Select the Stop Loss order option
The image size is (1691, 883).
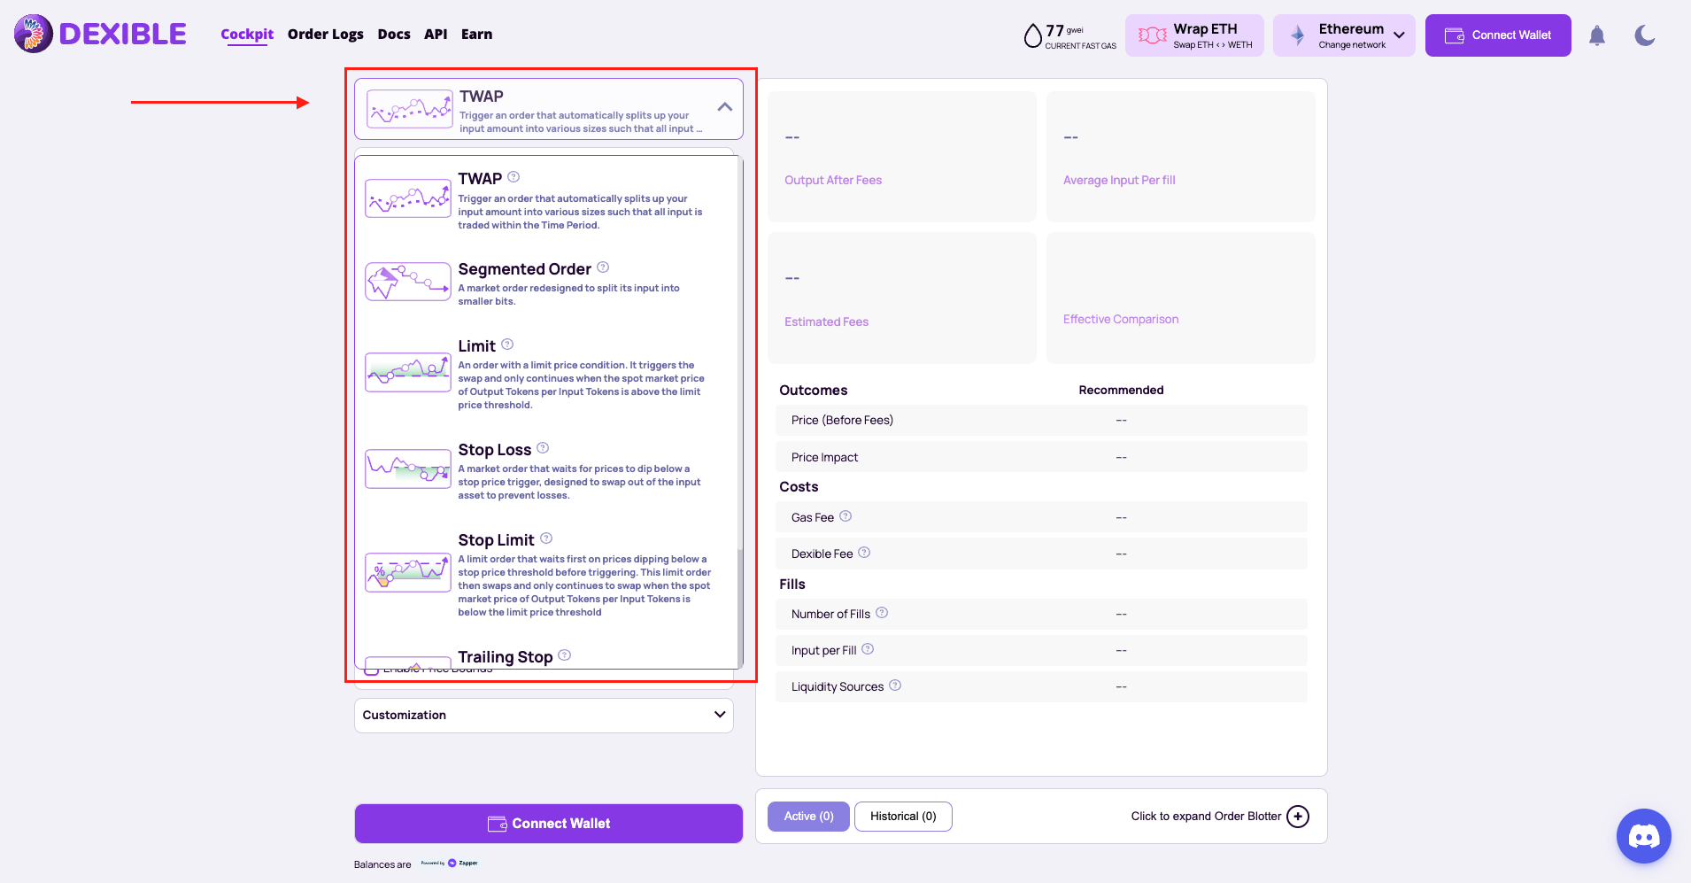[x=545, y=470]
